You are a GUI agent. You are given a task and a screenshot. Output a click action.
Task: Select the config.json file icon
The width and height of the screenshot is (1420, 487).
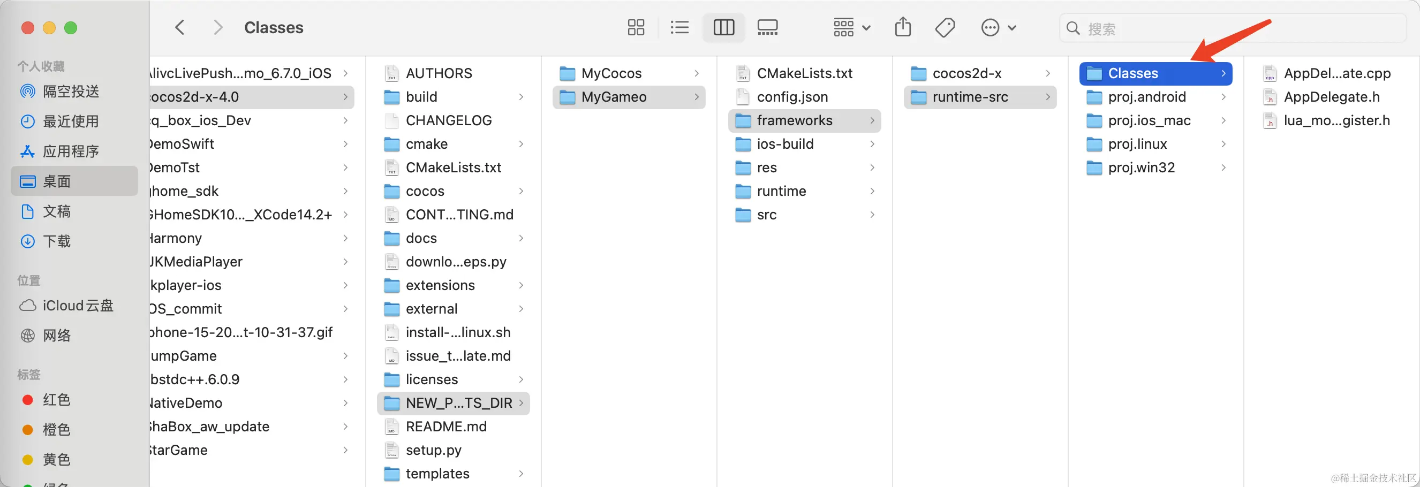tap(743, 97)
